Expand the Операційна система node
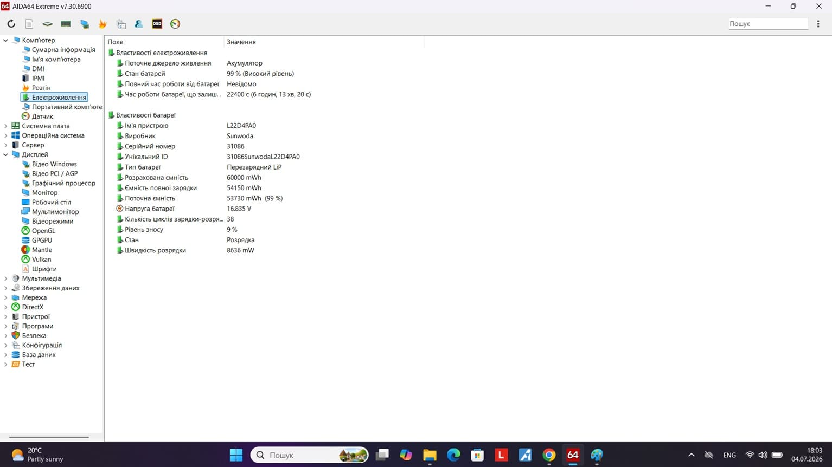Screen dimensions: 832x467 coord(5,135)
